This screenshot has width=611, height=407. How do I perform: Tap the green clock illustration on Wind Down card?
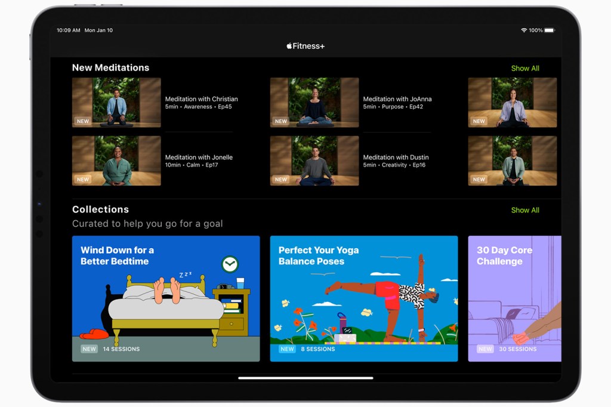pos(230,264)
